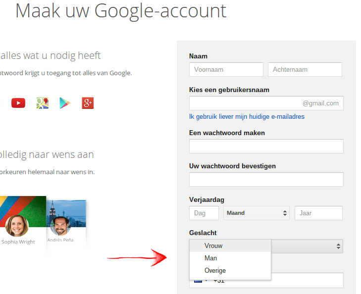Screen dimensions: 361x294
Task: Click the 'Andrés Peña' name label
Action: tap(60, 240)
